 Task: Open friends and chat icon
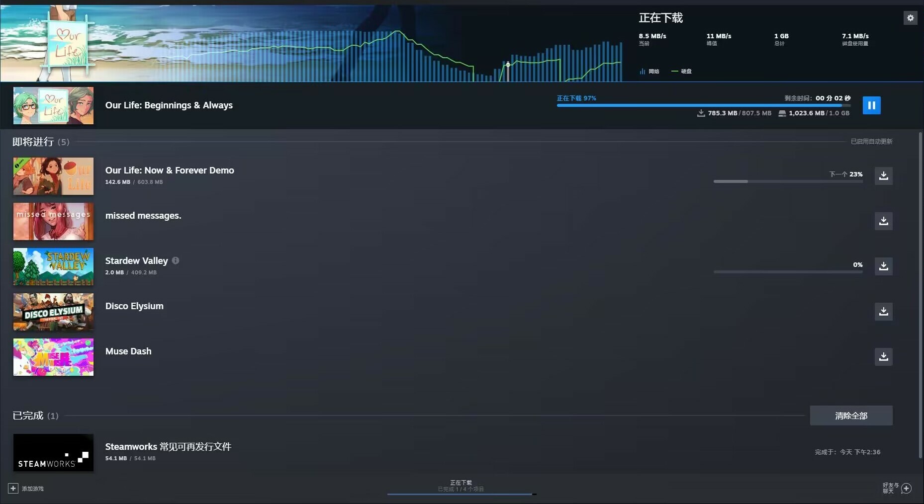(x=906, y=488)
